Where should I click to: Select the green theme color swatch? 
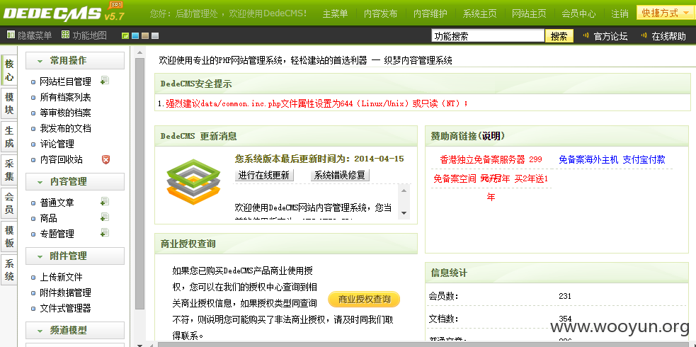pyautogui.click(x=125, y=36)
